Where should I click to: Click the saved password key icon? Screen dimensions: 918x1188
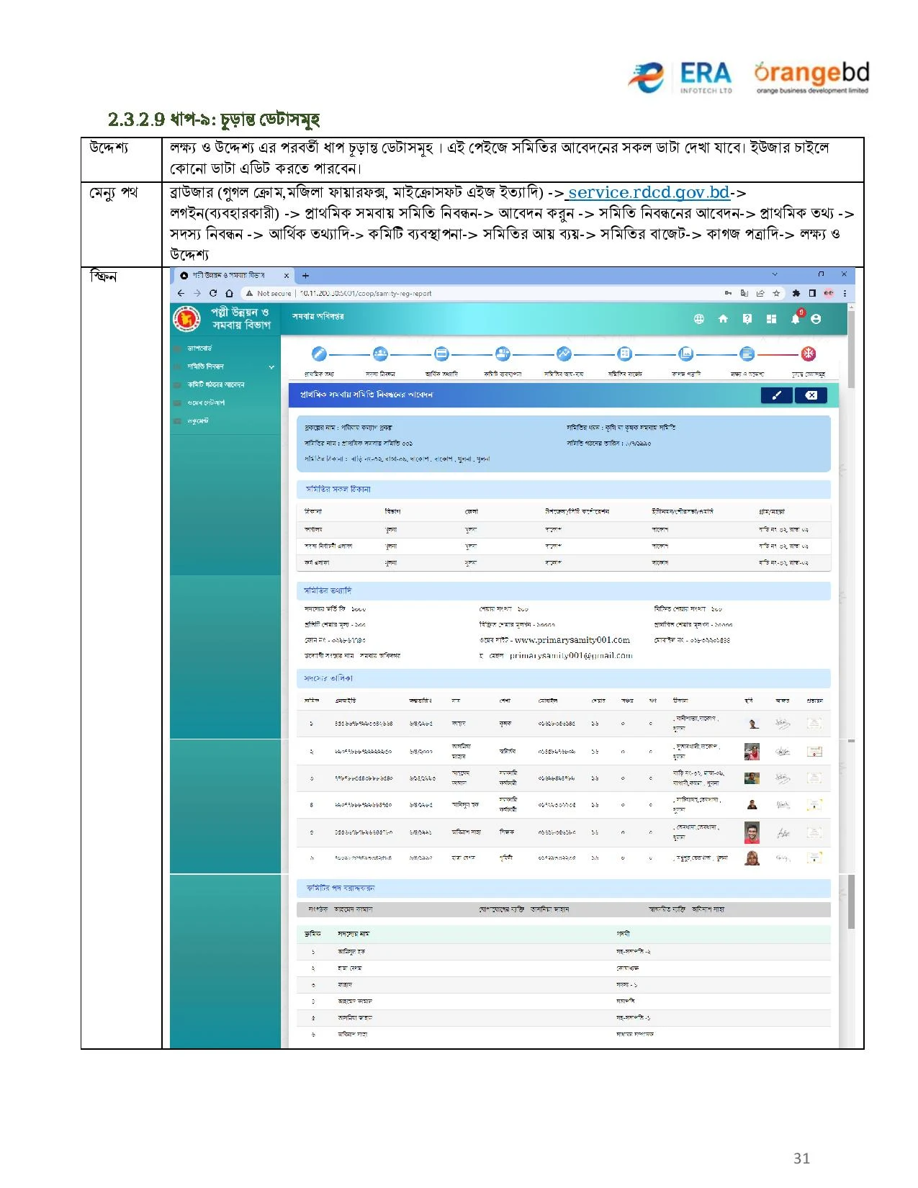tap(729, 293)
